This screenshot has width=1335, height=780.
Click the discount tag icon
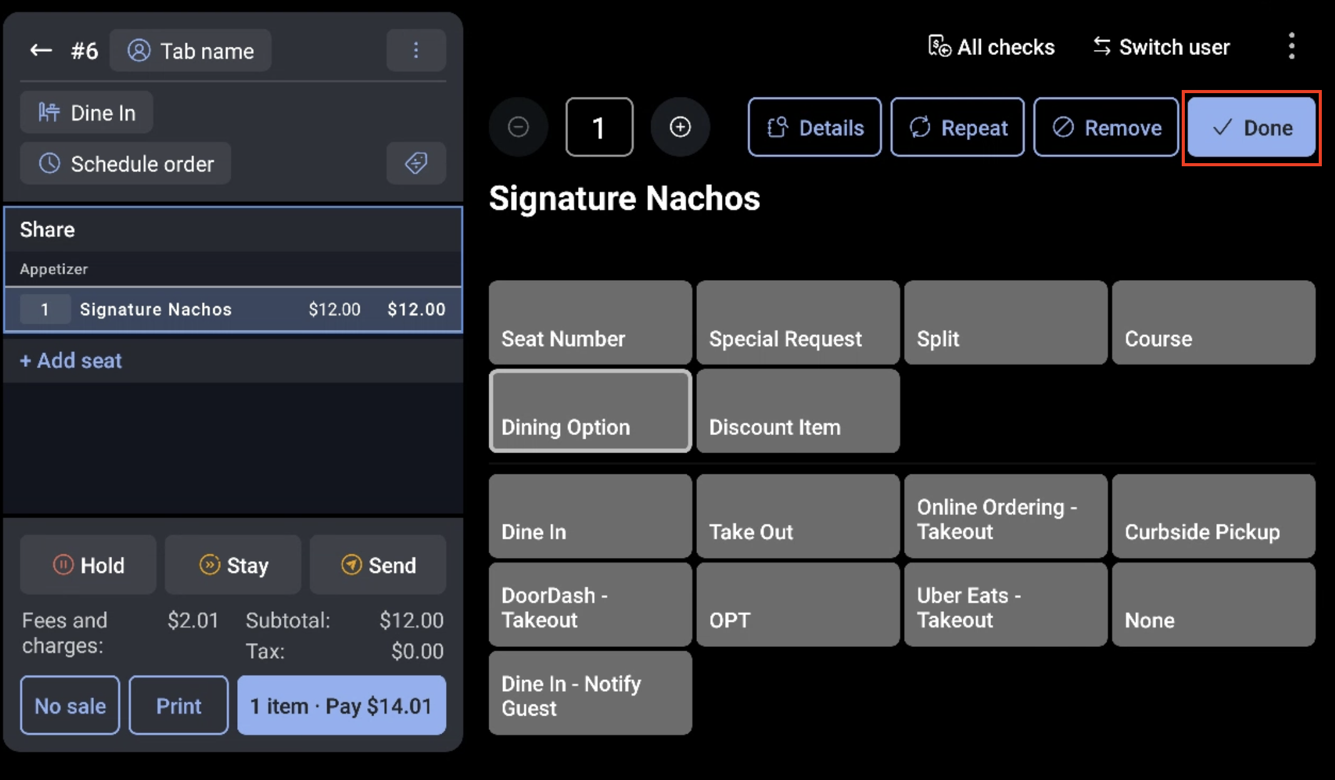[x=416, y=163]
